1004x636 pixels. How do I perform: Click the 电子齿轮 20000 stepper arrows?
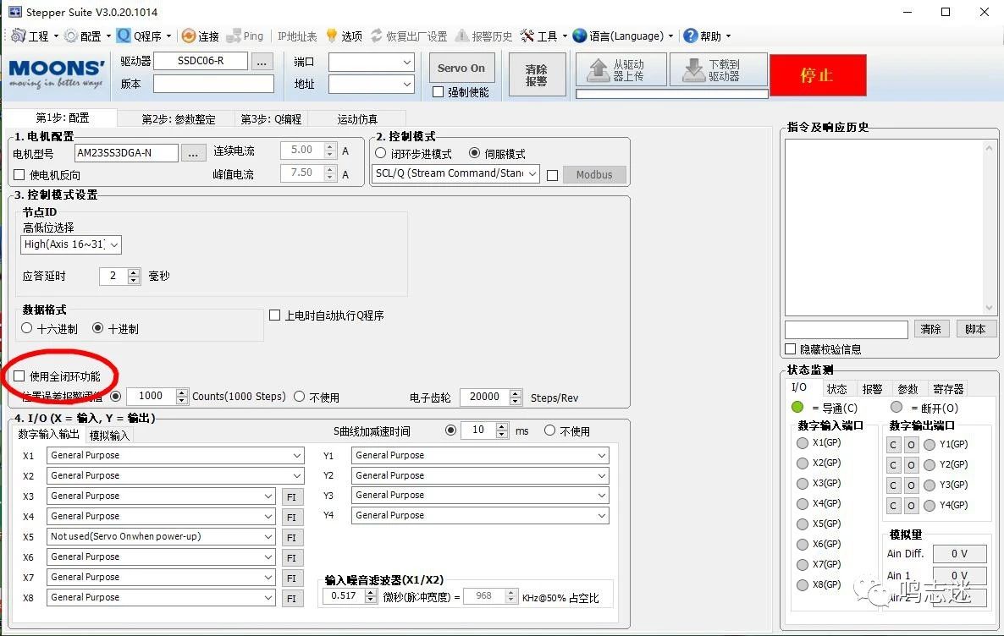tap(516, 397)
